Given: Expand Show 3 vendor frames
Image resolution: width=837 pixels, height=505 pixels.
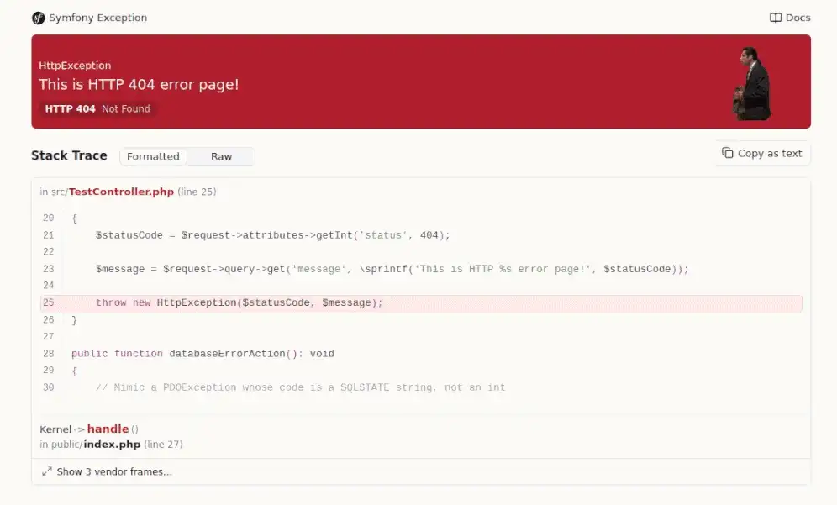Looking at the screenshot, I should (107, 472).
